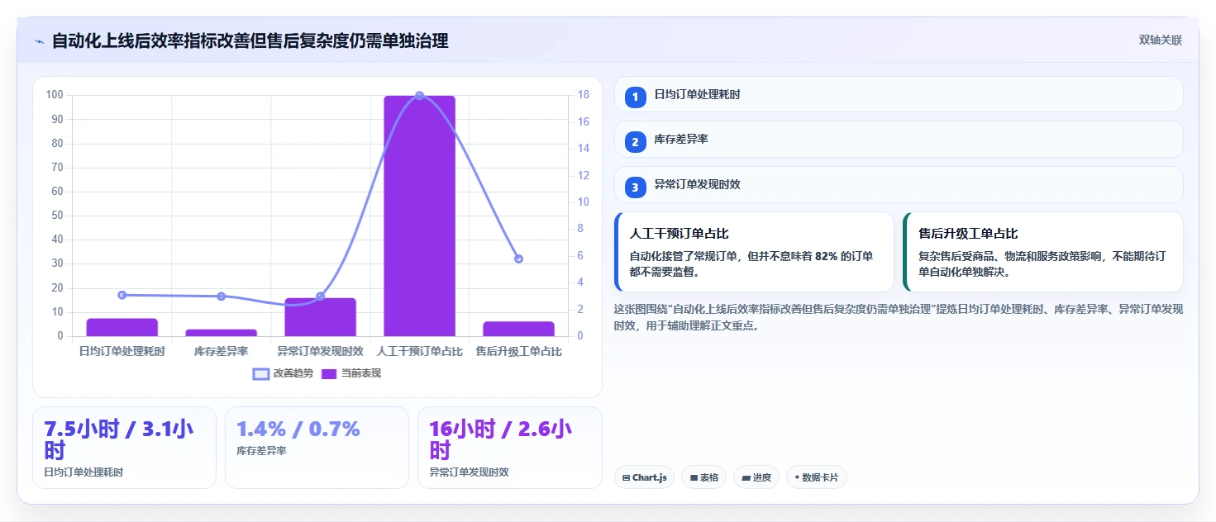Click the description paragraph starting 这张图围绕
The image size is (1216, 522).
(x=899, y=317)
